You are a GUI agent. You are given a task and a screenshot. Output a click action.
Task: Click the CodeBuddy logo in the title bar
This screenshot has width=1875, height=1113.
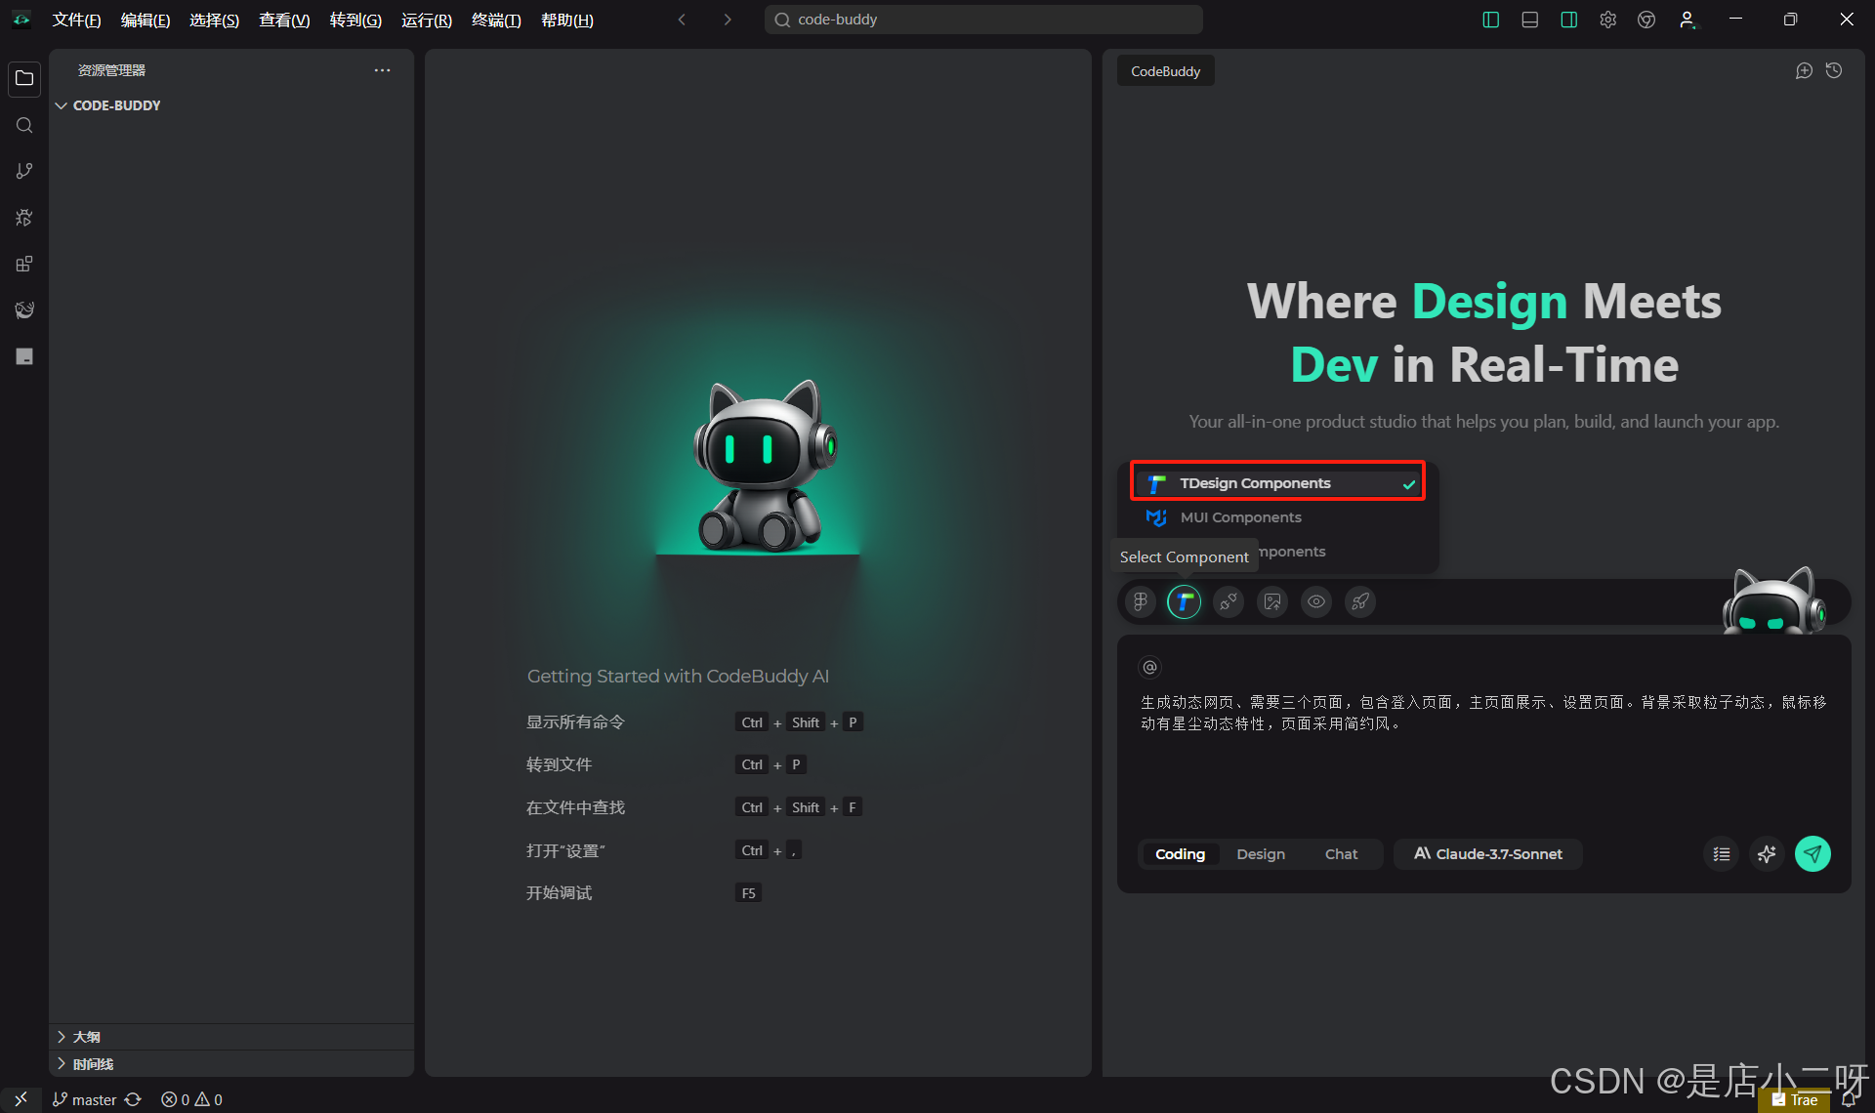tap(21, 20)
